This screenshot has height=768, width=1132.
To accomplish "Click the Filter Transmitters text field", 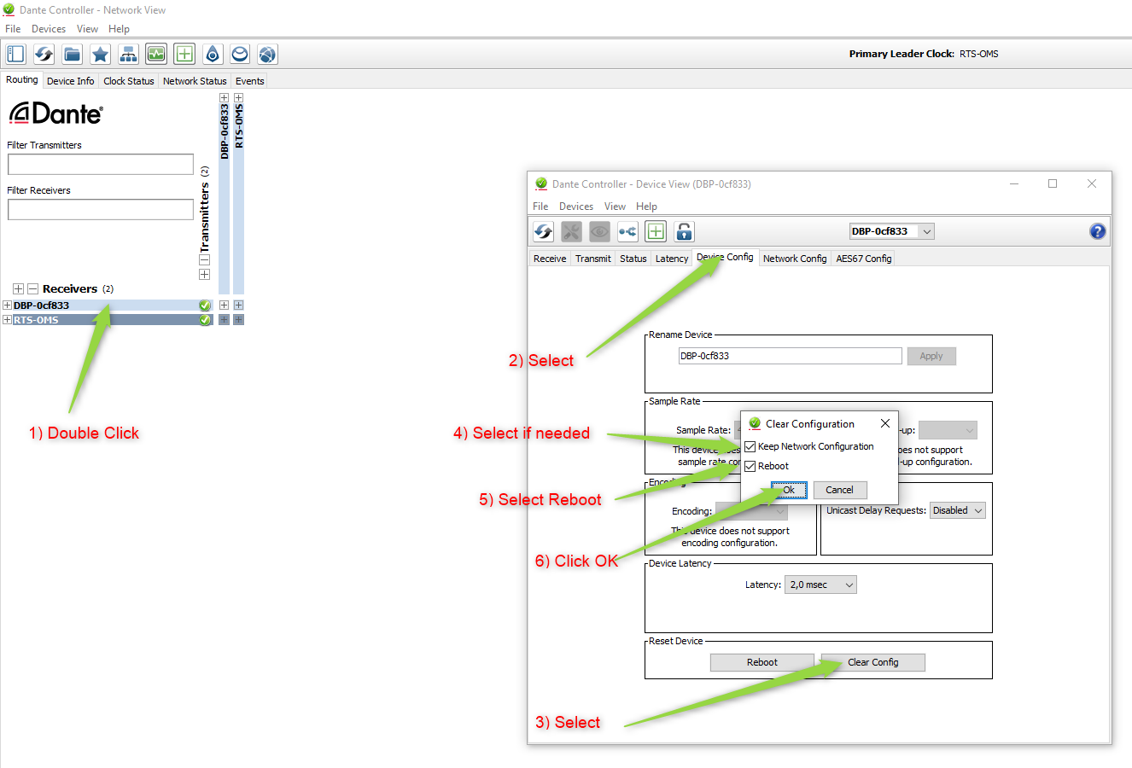I will (101, 164).
